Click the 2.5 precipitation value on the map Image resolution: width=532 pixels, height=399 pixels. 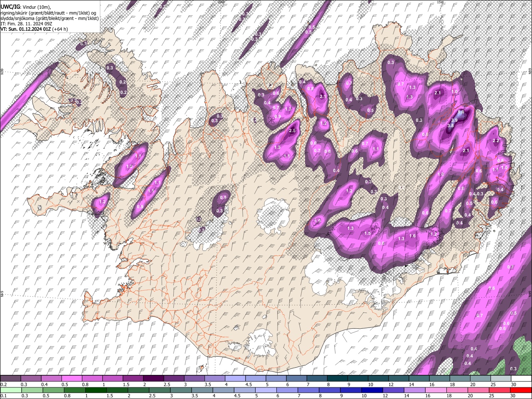point(292,131)
